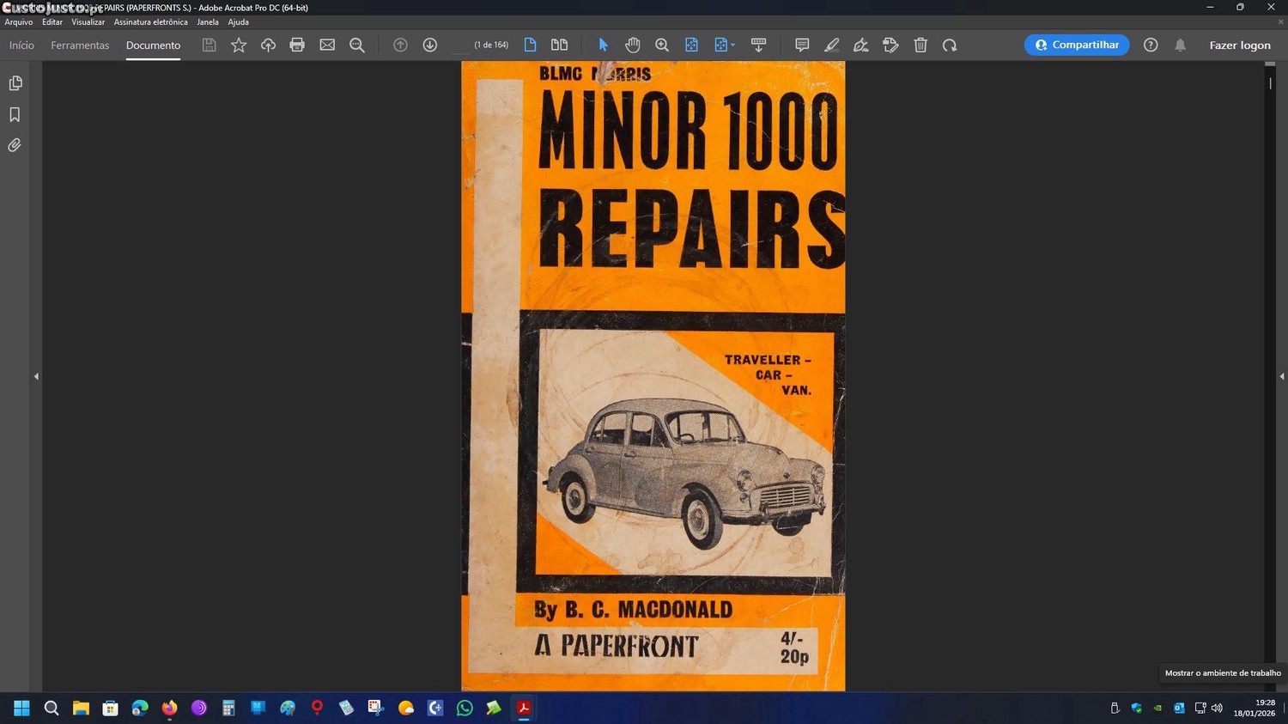Toggle two-page view mode
Screen dimensions: 1288x724
click(x=559, y=46)
